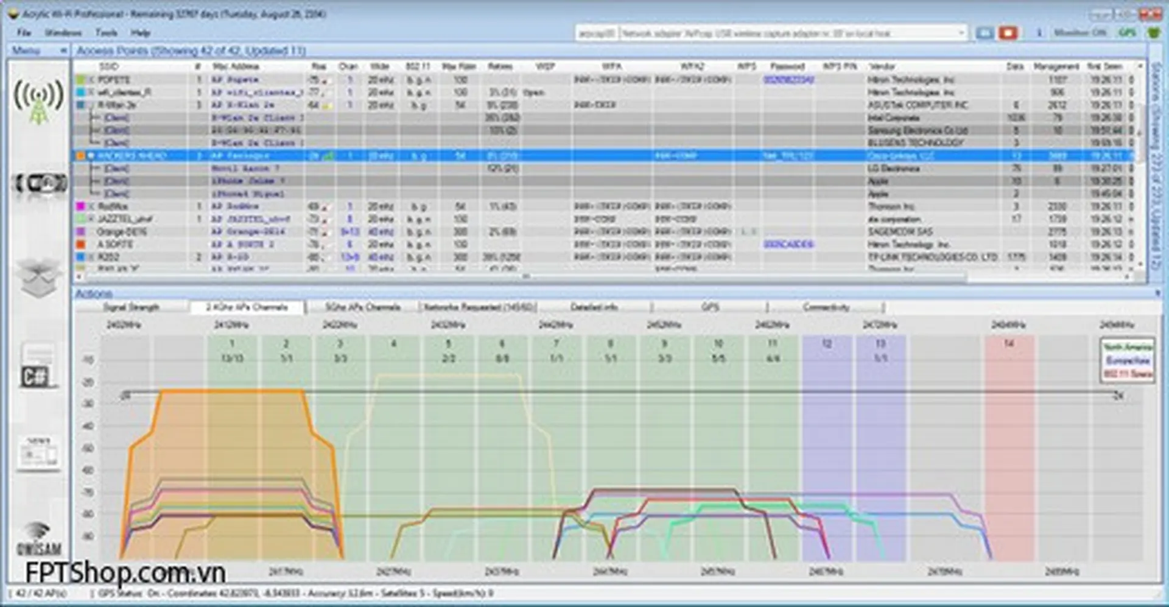Image resolution: width=1169 pixels, height=607 pixels.
Task: Toggle the checkbox on the R2D2 row
Action: [92, 257]
